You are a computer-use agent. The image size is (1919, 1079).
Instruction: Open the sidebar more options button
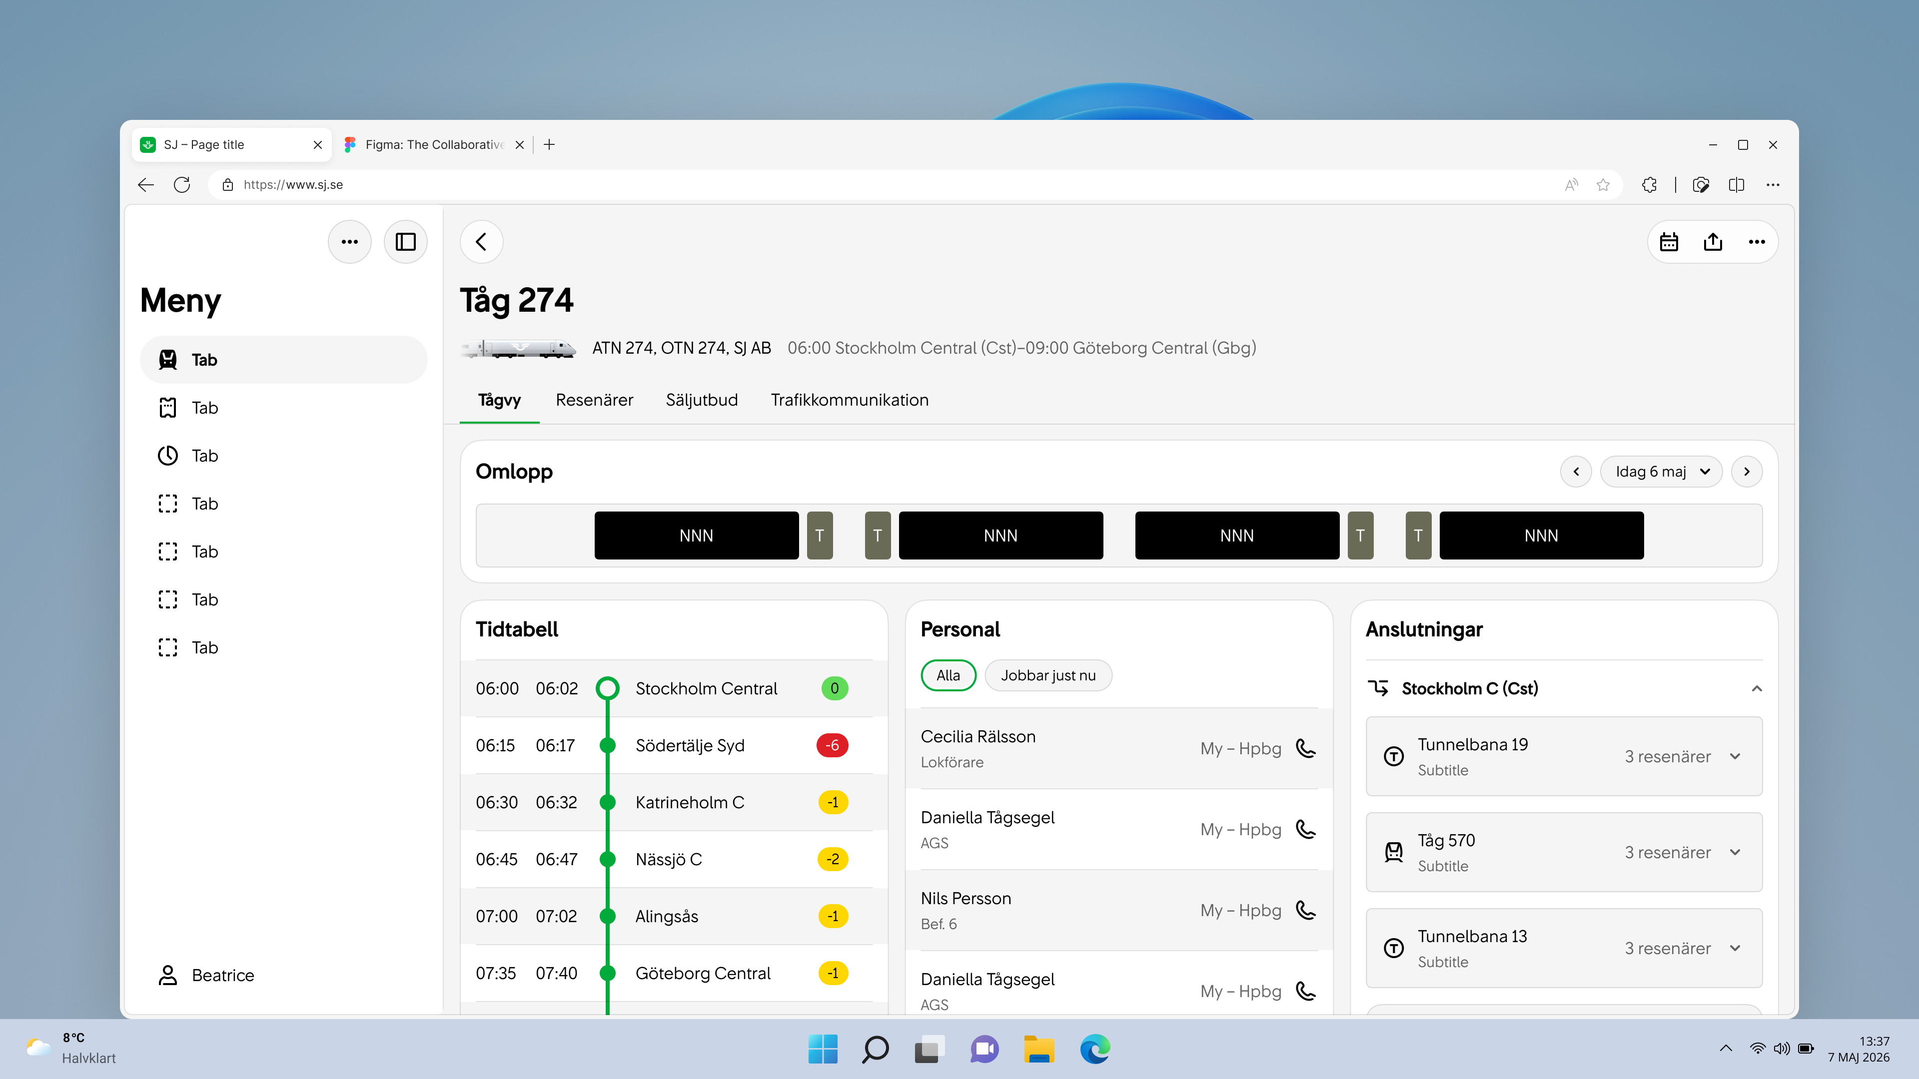[349, 242]
